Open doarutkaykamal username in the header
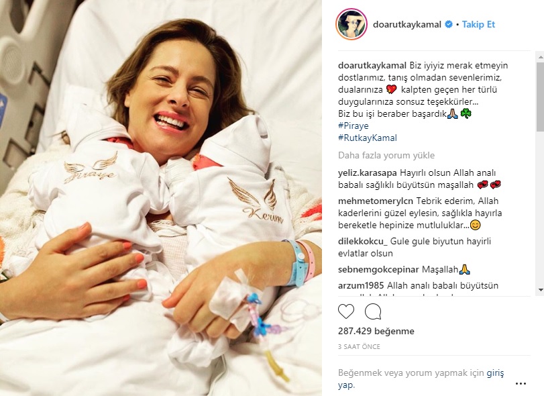 pos(407,24)
